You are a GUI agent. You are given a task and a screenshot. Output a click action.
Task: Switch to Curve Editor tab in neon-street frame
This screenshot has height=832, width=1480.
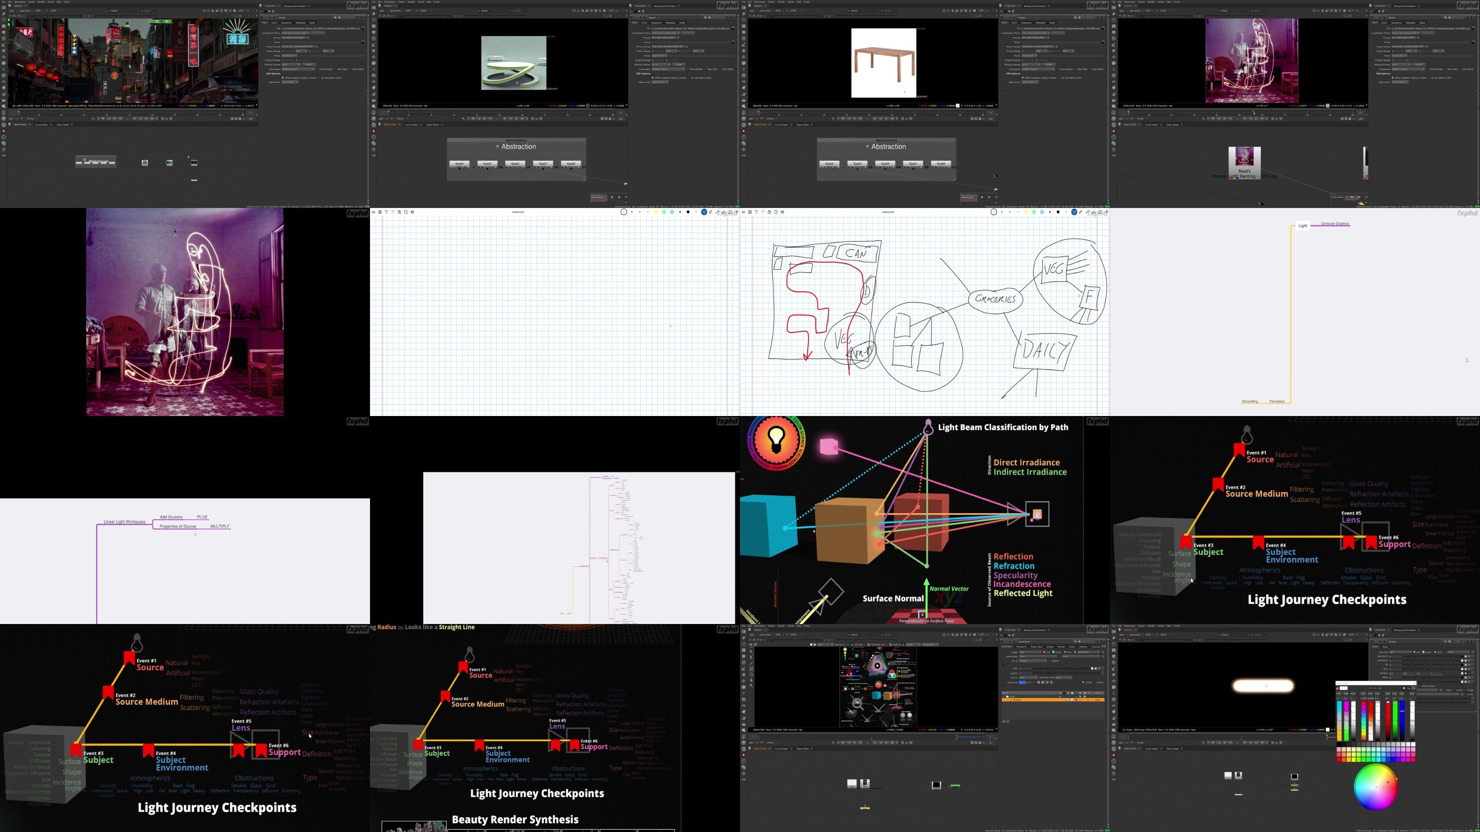pyautogui.click(x=41, y=125)
